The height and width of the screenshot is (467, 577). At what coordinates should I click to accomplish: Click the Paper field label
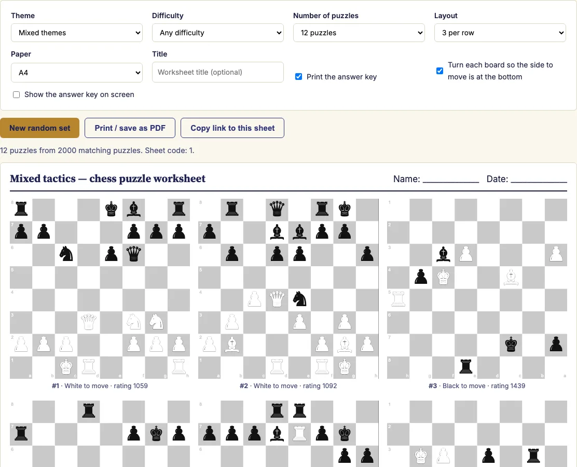tap(21, 54)
